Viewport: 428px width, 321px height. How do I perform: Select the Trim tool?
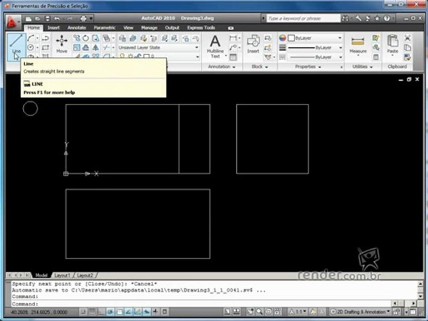[106, 48]
